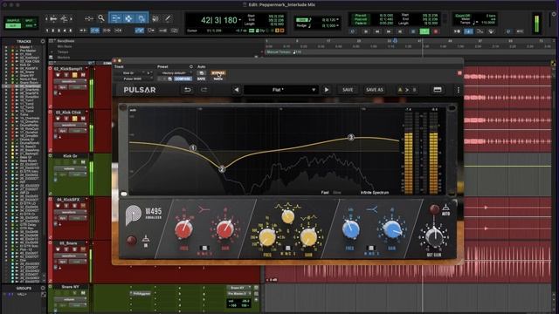Click Pulsar redo arrow
The image size is (559, 314).
click(x=204, y=90)
